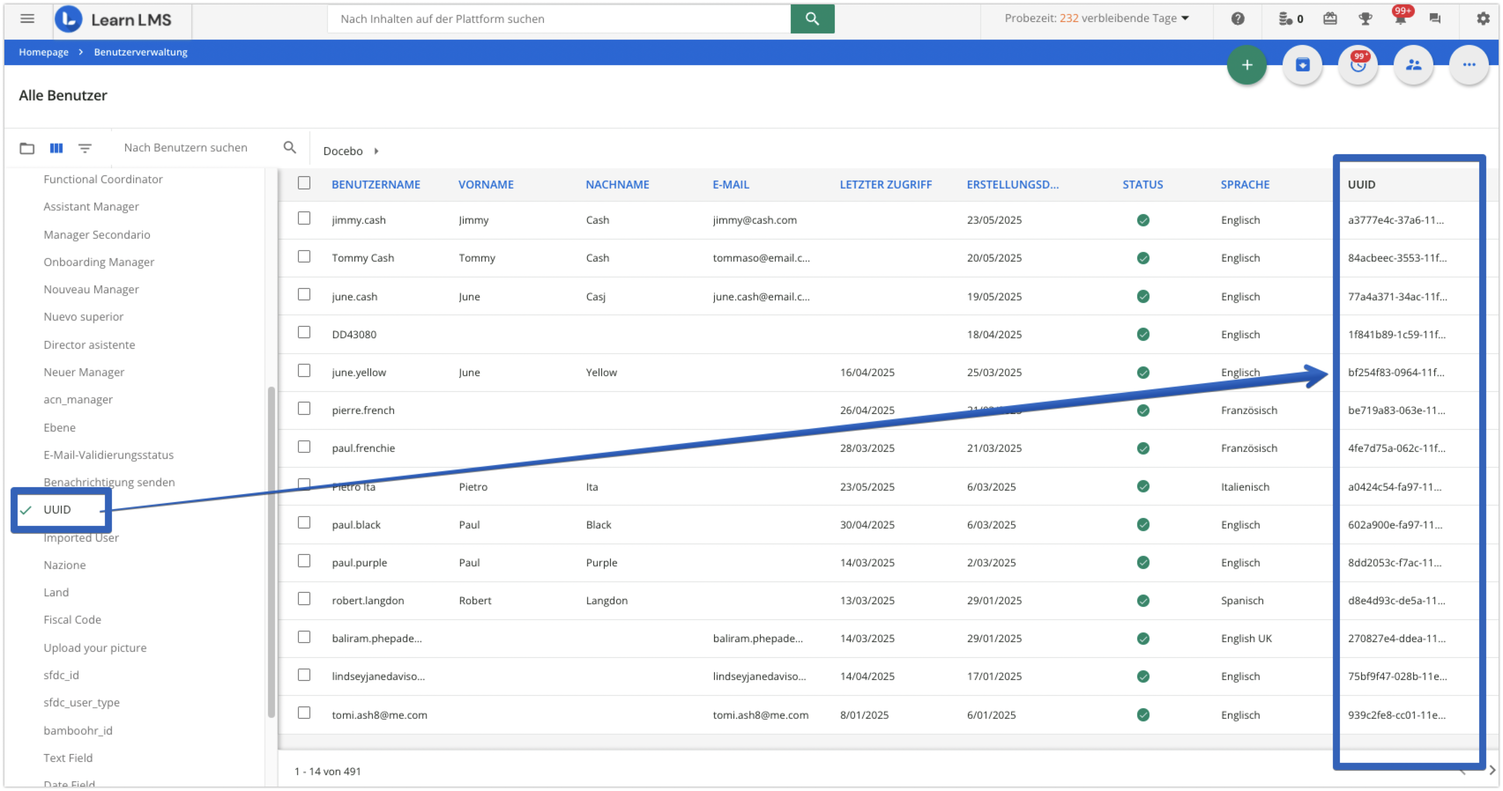Open the gamification trophy icon
The height and width of the screenshot is (791, 1503).
pyautogui.click(x=1365, y=18)
